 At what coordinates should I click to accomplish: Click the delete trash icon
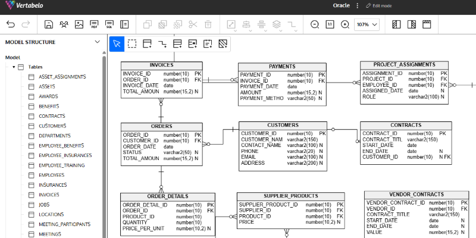[208, 24]
